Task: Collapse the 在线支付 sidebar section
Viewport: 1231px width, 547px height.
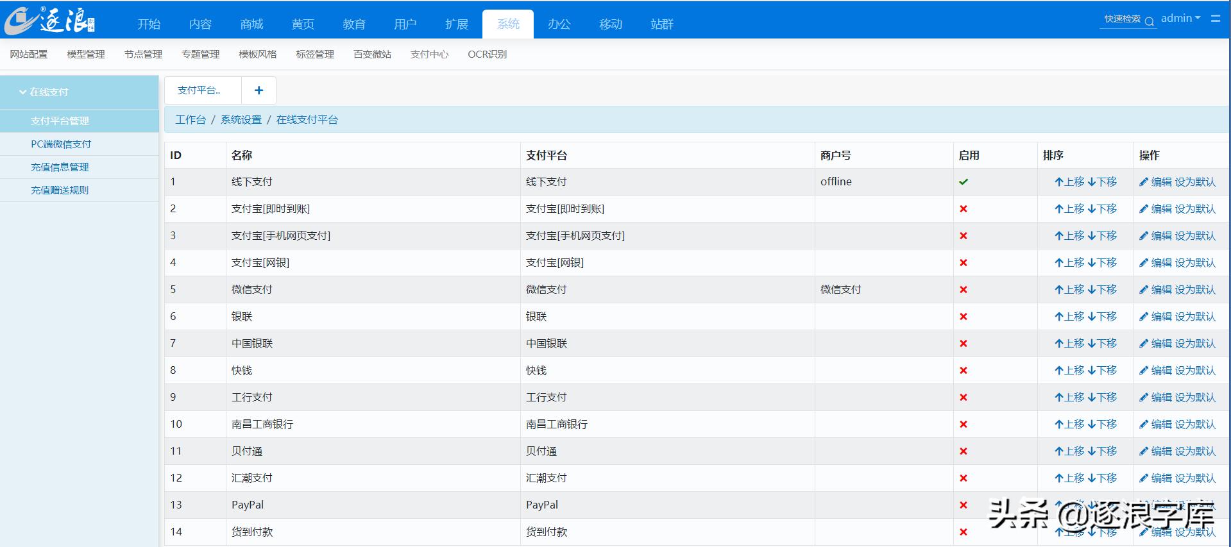Action: (x=44, y=92)
